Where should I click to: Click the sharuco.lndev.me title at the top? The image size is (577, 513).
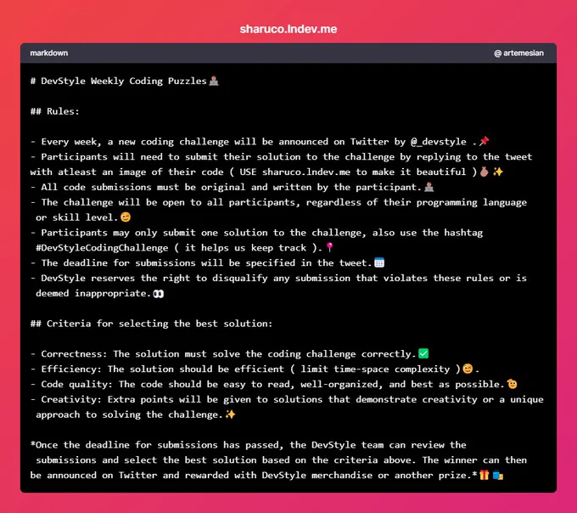(x=288, y=29)
